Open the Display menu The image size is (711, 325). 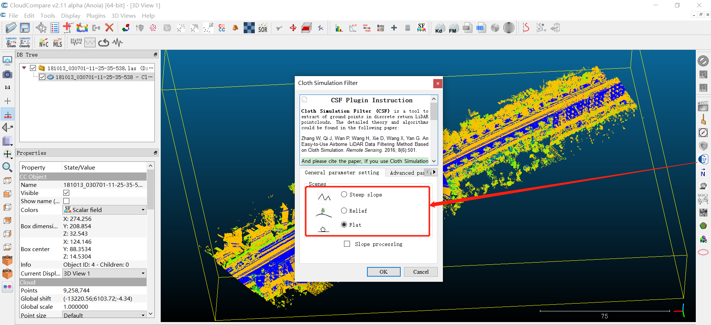click(71, 16)
